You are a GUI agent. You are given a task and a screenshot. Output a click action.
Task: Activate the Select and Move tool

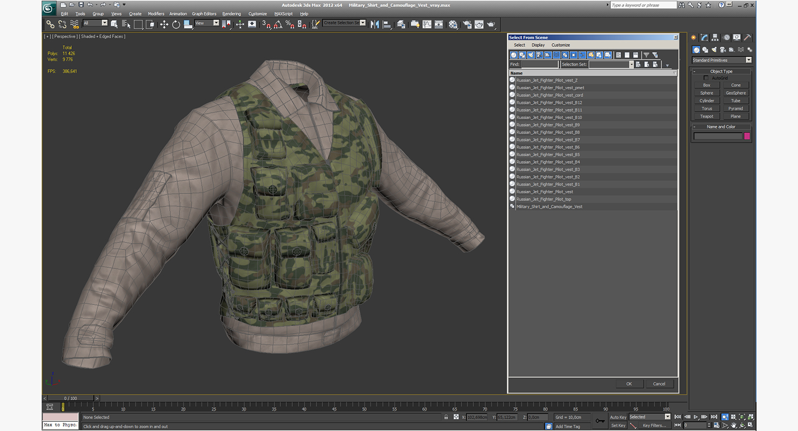coord(164,24)
